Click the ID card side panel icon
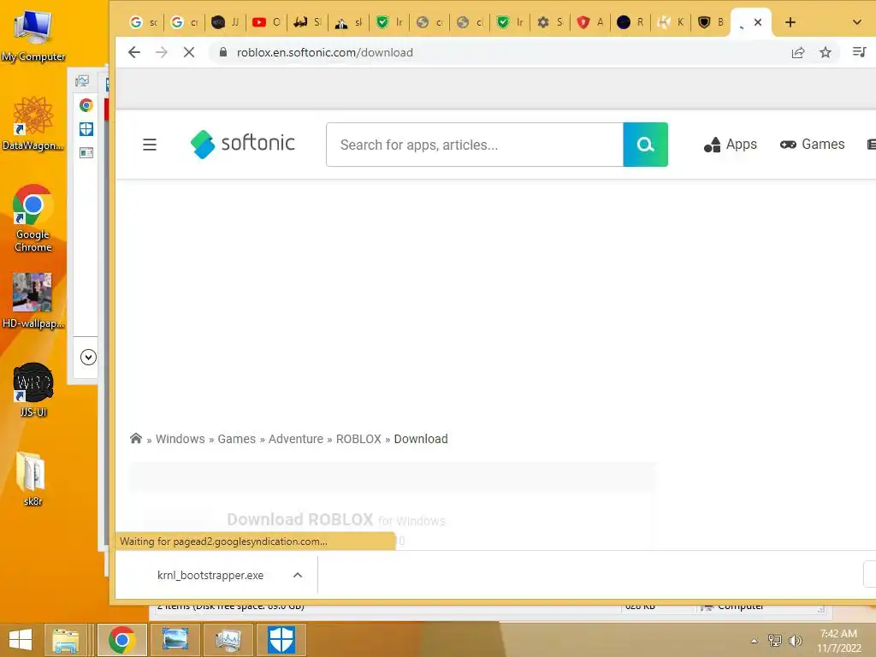The image size is (876, 657). 86,152
